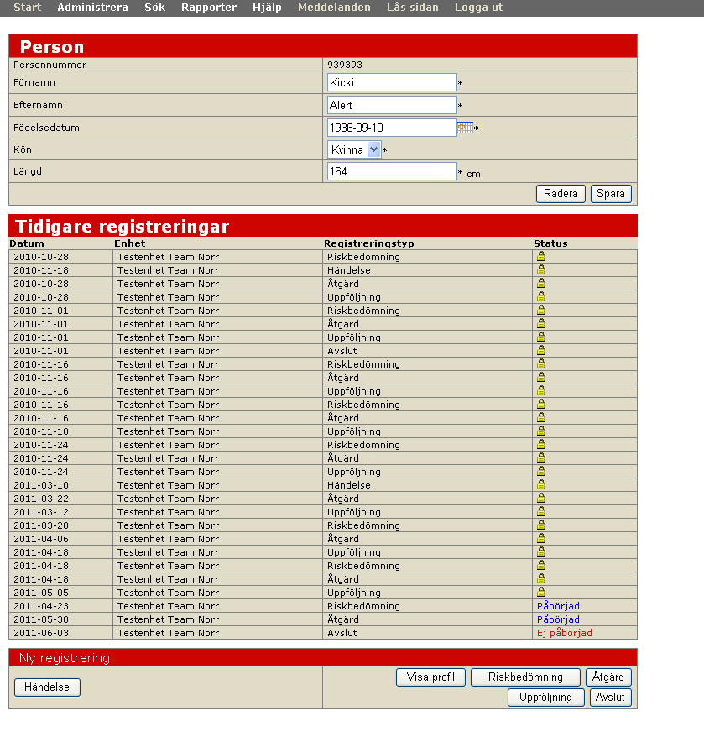This screenshot has width=704, height=737.
Task: Click the lock icon for 2010-11-18 Uppföljning row
Action: 541,431
